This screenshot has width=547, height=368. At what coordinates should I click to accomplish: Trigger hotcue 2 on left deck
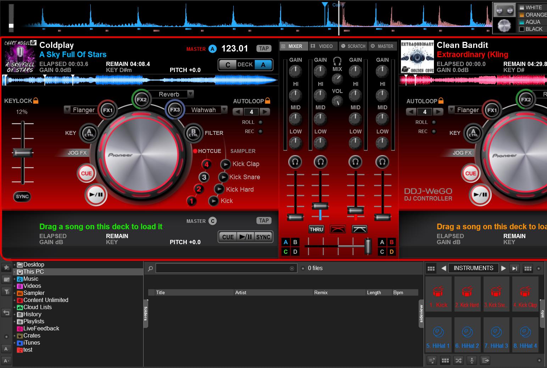click(x=199, y=189)
